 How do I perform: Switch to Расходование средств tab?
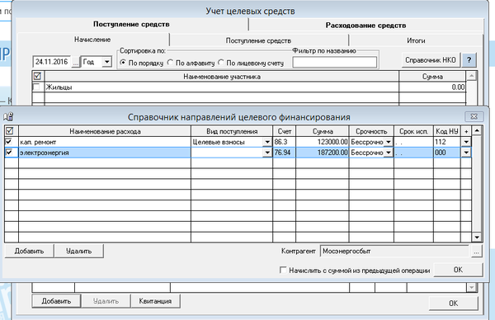(365, 26)
